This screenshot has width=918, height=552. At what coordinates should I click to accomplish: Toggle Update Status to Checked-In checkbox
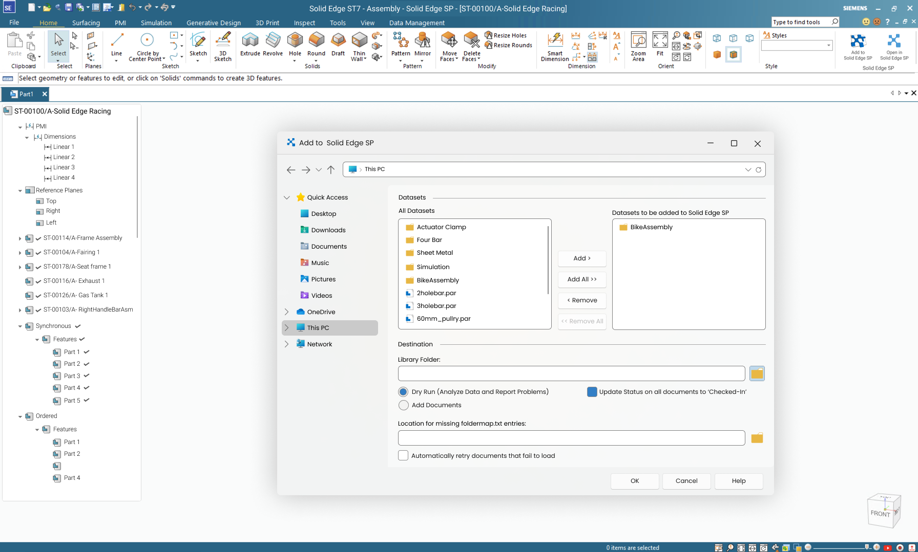(x=592, y=392)
